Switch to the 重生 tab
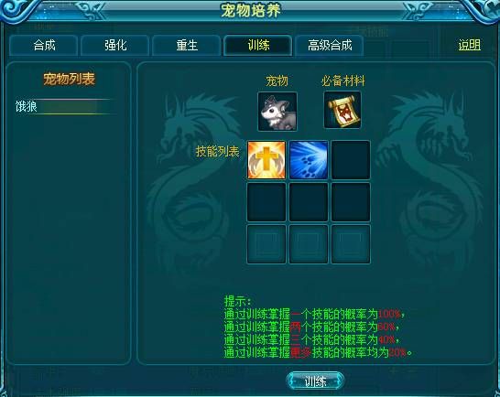The height and width of the screenshot is (397, 500). (187, 45)
